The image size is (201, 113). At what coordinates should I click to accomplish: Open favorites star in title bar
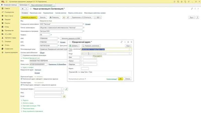click(182, 2)
